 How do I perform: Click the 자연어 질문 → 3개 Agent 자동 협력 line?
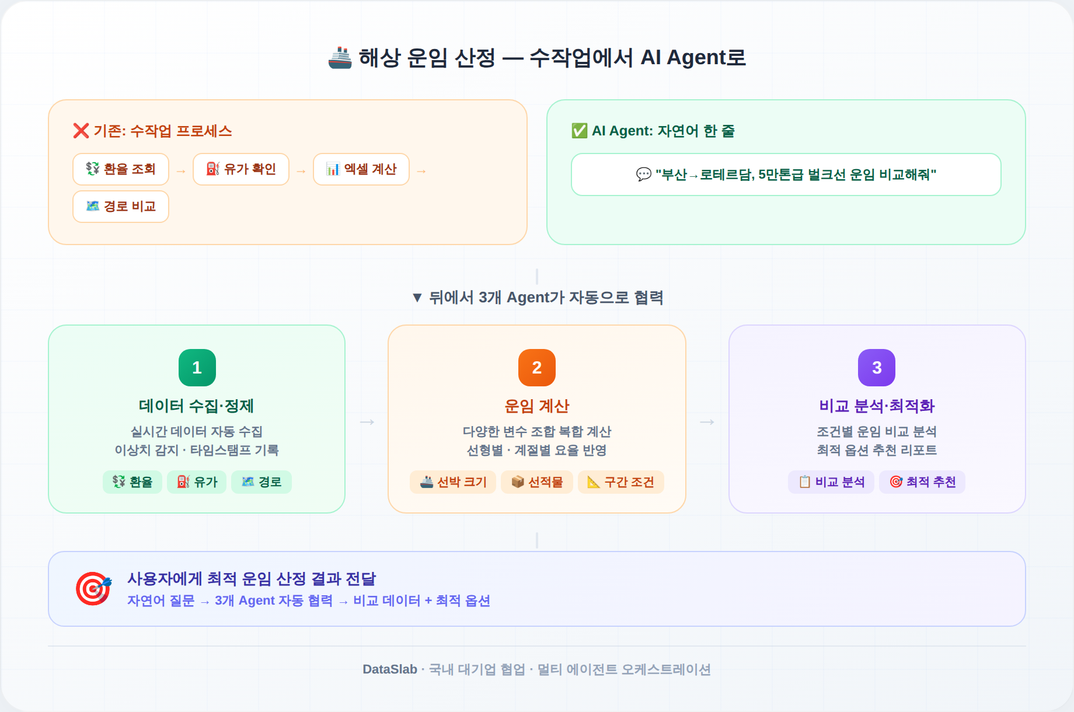pyautogui.click(x=309, y=601)
